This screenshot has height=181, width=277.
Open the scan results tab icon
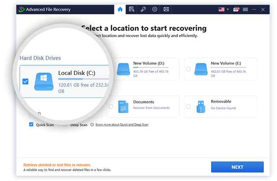[131, 9]
